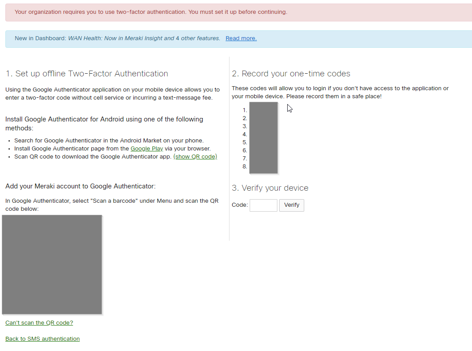Click the large QR code image
472x351 pixels.
52,264
